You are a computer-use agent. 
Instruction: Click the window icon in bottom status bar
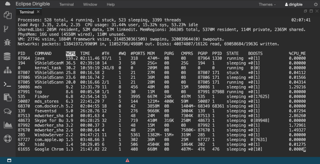(9, 160)
